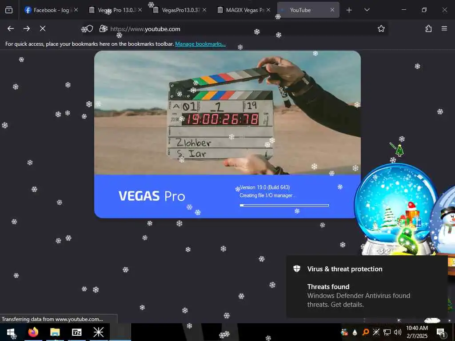455x341 pixels.
Task: Close the YouTube tab
Action: [x=332, y=10]
